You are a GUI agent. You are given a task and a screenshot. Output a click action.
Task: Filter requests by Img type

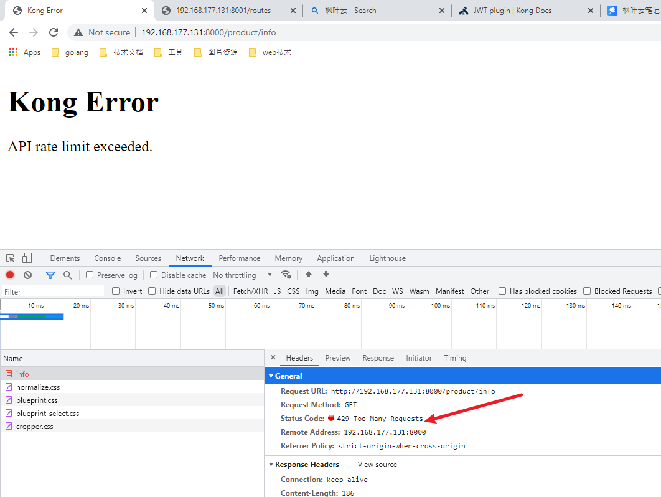point(312,291)
